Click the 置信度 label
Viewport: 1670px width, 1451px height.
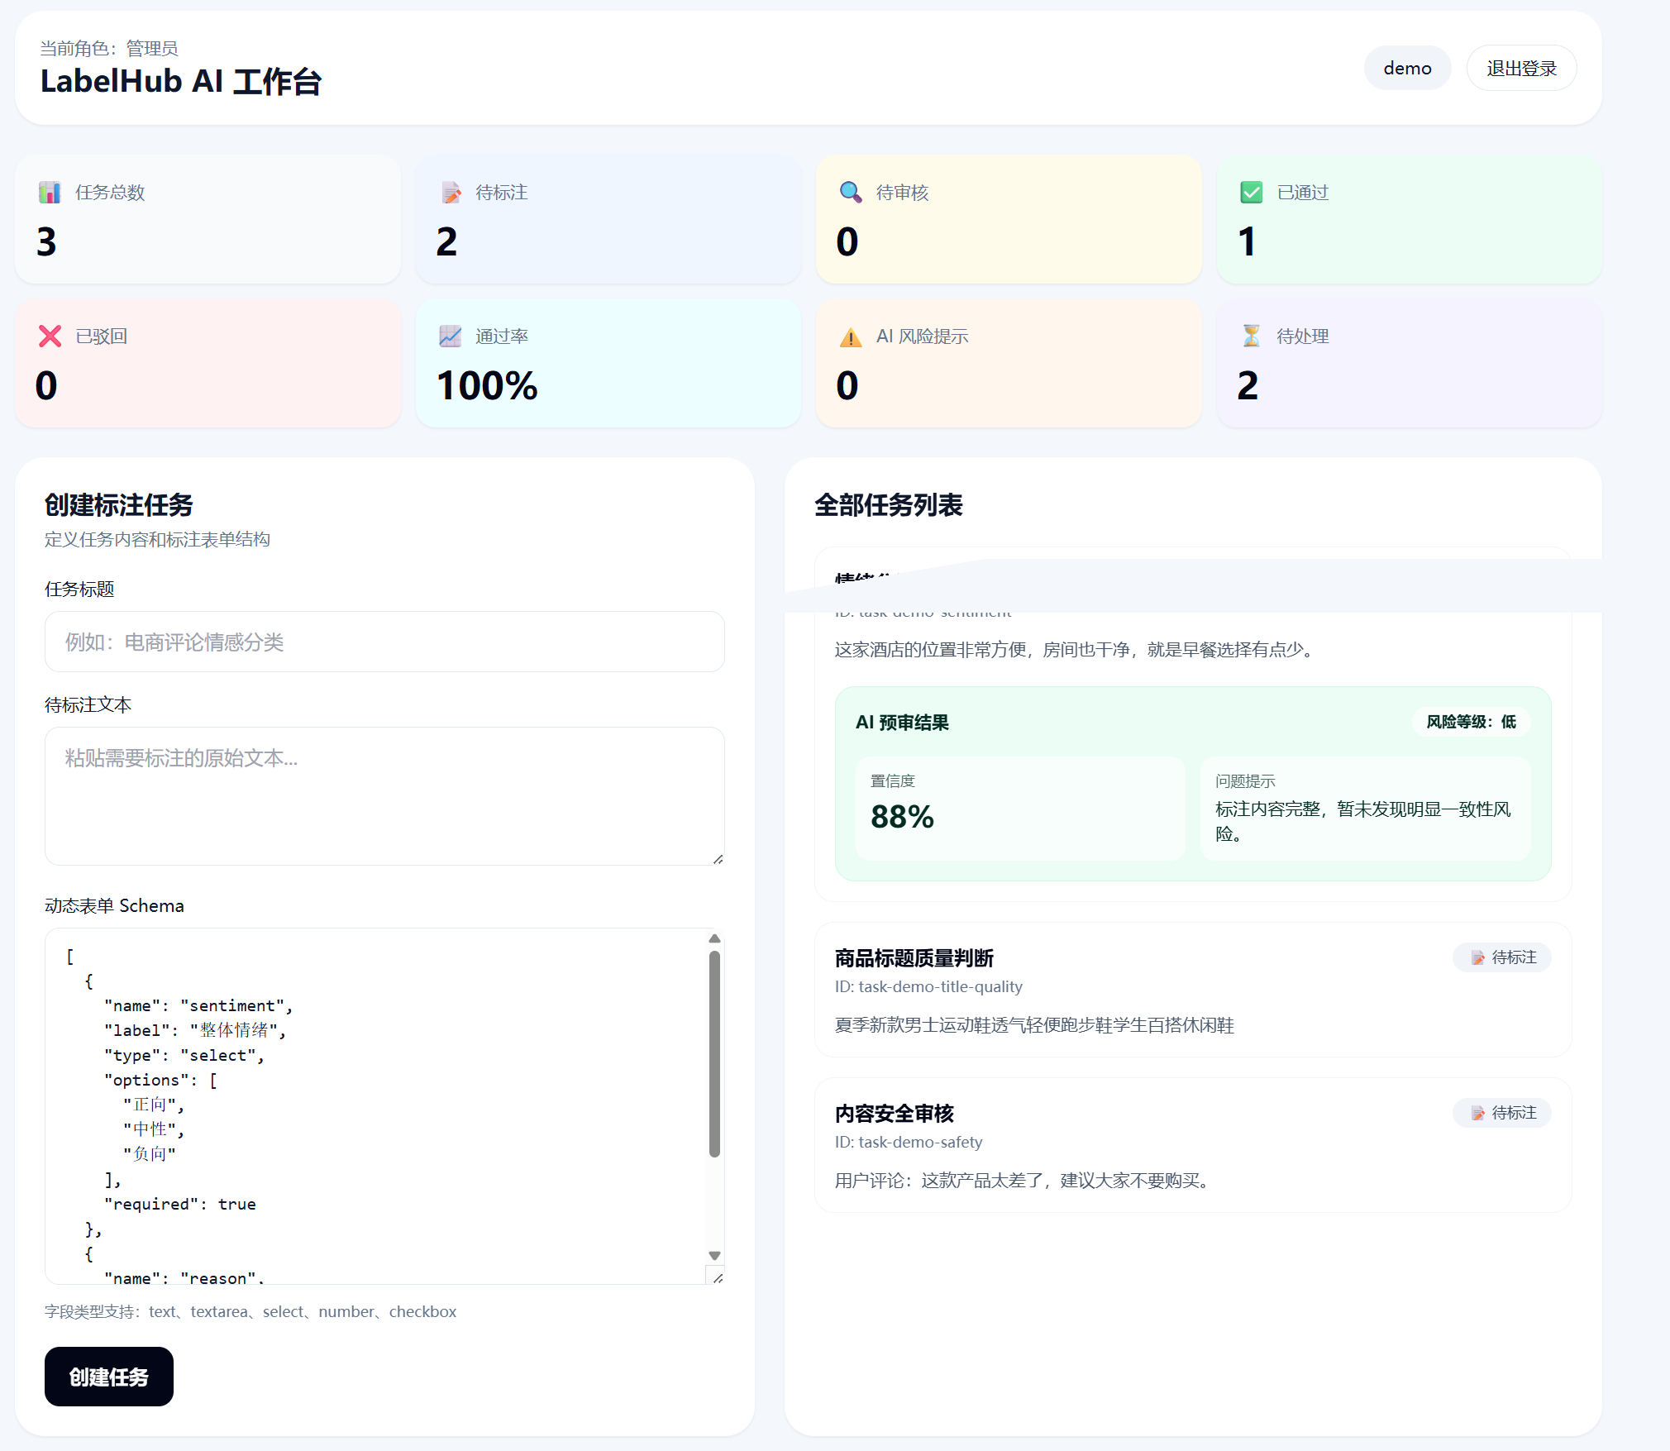click(x=893, y=781)
